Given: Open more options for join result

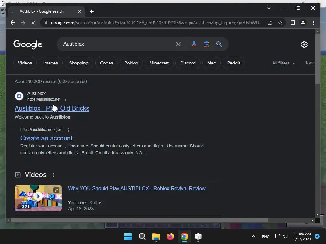Looking at the screenshot, I should [x=69, y=130].
